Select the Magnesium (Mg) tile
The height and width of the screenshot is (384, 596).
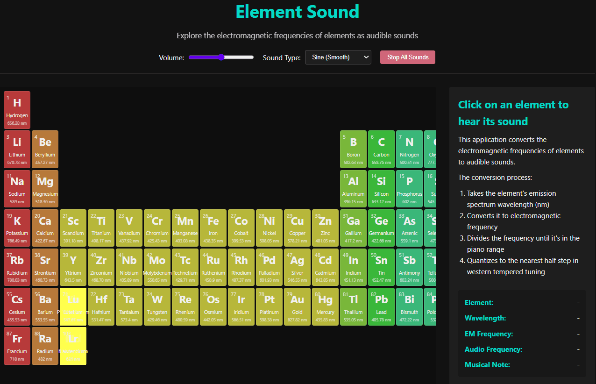(x=45, y=188)
